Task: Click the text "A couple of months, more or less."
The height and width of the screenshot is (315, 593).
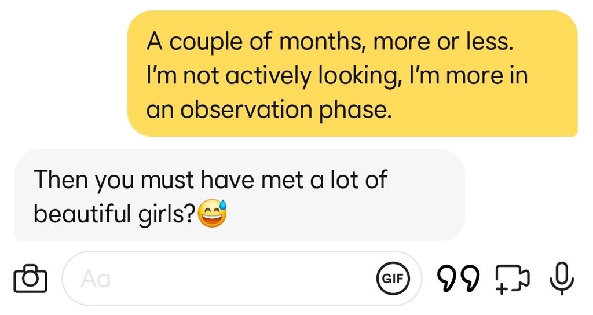Action: tap(330, 42)
